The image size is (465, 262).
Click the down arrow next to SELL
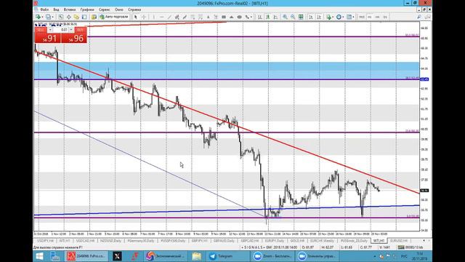[50, 30]
